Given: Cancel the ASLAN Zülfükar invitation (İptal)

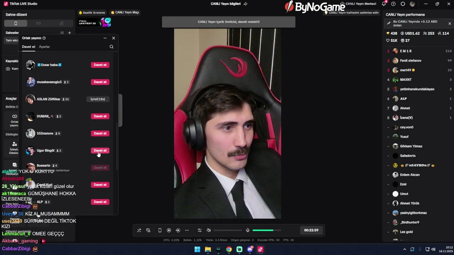Looking at the screenshot, I should point(98,99).
